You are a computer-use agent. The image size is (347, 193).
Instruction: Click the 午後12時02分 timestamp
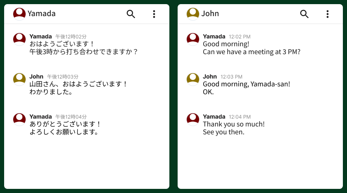pos(71,37)
